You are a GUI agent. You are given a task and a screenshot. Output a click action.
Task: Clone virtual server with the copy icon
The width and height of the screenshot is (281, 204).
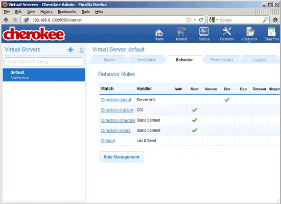[x=81, y=50]
